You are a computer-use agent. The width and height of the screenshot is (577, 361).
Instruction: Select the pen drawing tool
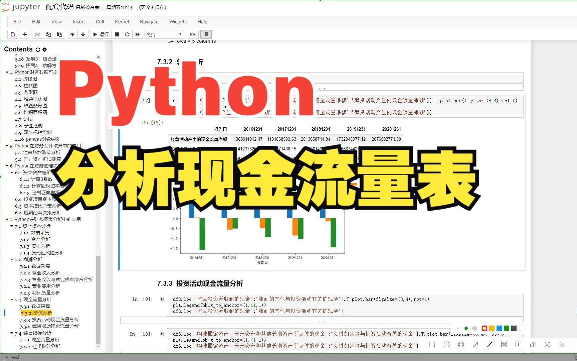coord(490,344)
